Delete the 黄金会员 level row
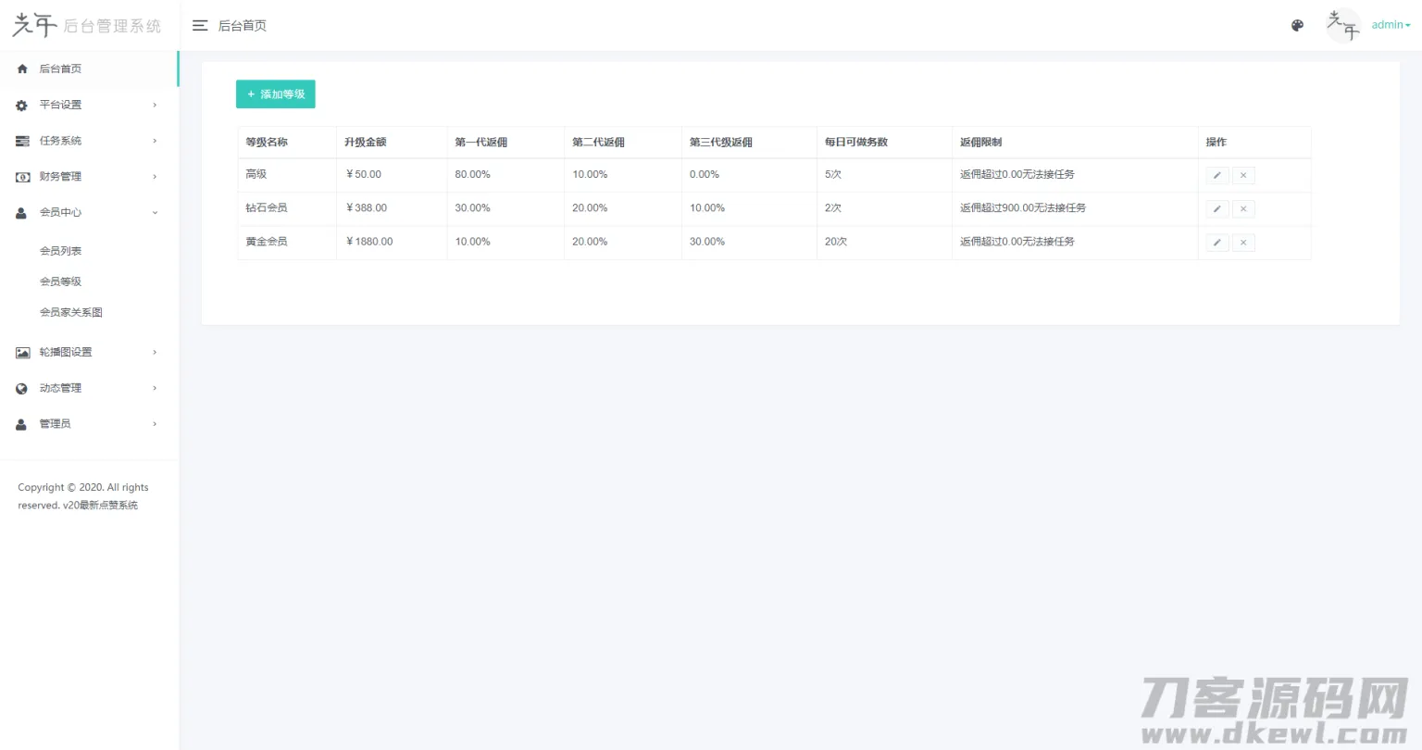The width and height of the screenshot is (1422, 750). 1243,243
